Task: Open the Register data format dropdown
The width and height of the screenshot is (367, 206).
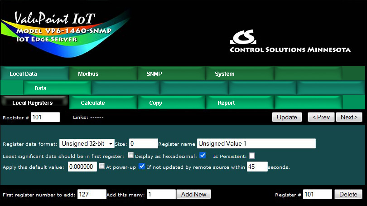Action: [87, 144]
